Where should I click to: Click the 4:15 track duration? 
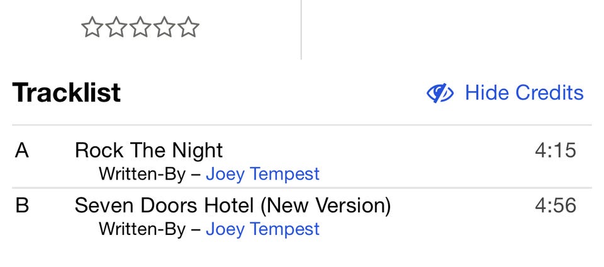pos(556,151)
